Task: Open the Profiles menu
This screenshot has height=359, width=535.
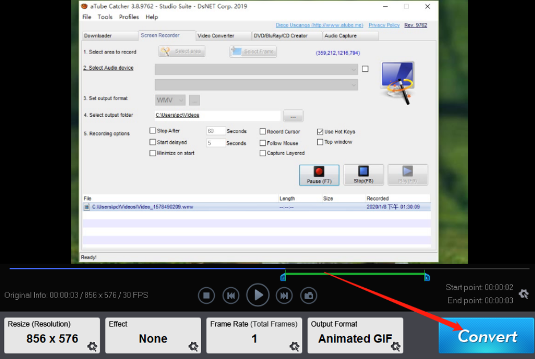Action: 129,17
